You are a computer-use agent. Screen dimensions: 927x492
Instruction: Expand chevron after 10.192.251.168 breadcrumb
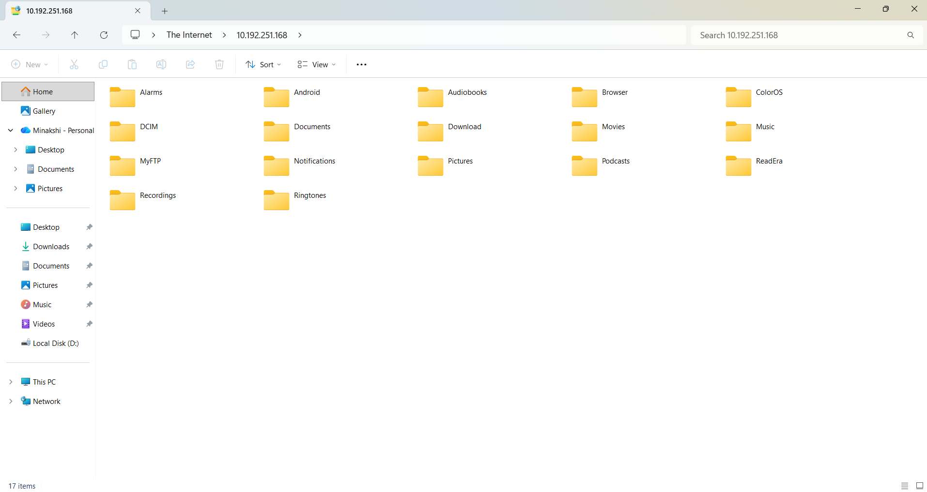tap(300, 35)
